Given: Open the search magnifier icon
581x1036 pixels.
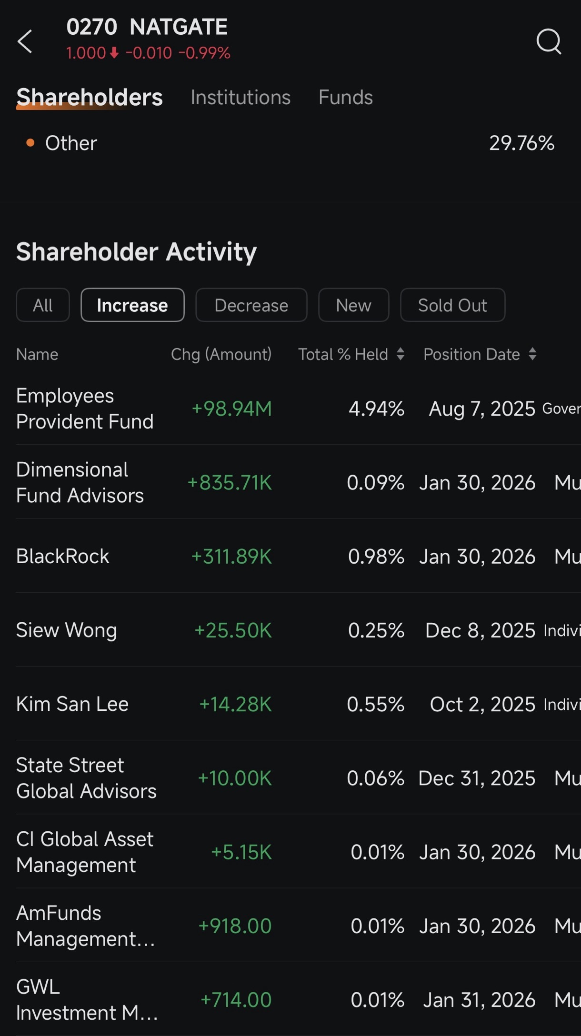Looking at the screenshot, I should 549,41.
